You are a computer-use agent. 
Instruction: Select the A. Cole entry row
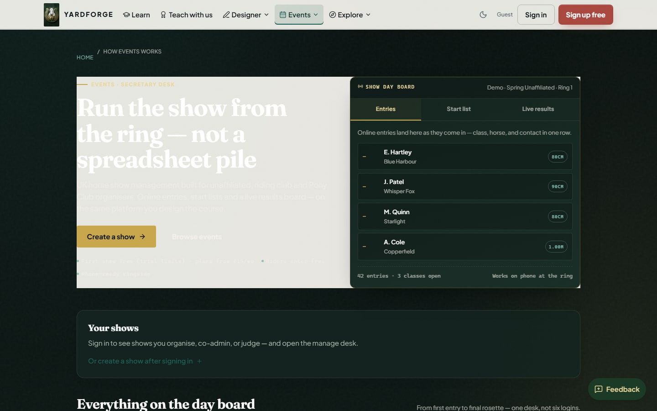click(x=465, y=247)
